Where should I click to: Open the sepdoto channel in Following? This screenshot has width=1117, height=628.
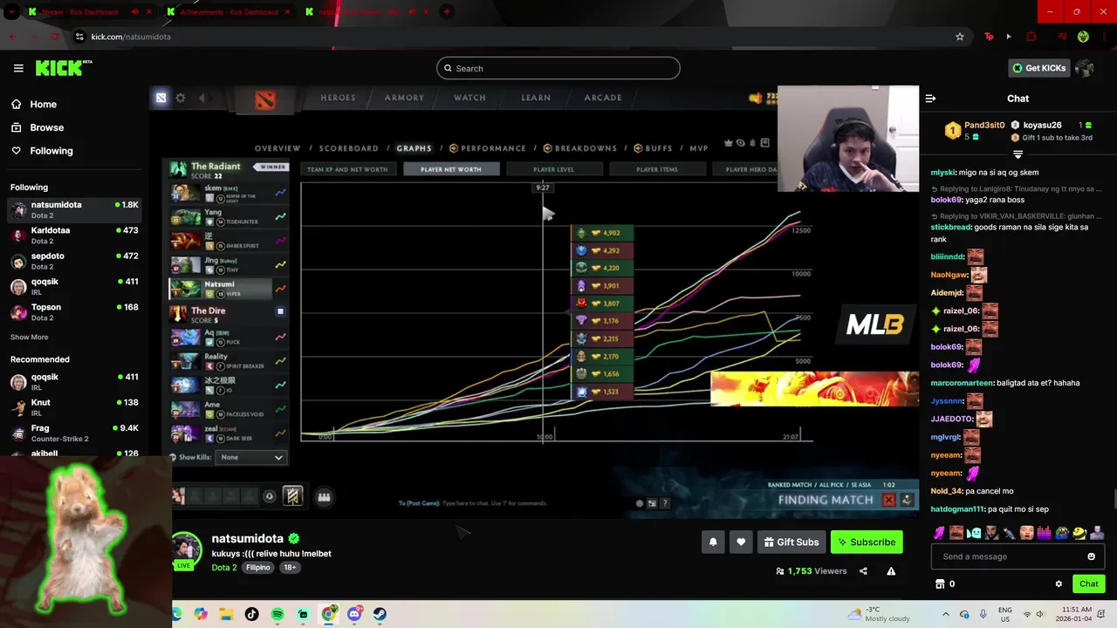tap(74, 261)
